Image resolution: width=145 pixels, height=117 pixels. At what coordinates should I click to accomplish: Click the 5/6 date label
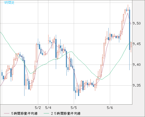click(110, 108)
